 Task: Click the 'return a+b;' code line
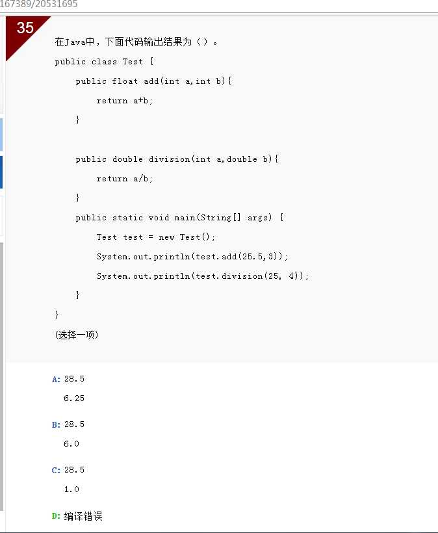124,101
